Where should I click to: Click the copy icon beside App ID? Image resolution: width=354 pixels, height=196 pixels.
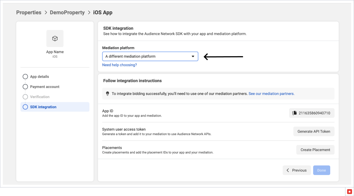[x=295, y=113]
